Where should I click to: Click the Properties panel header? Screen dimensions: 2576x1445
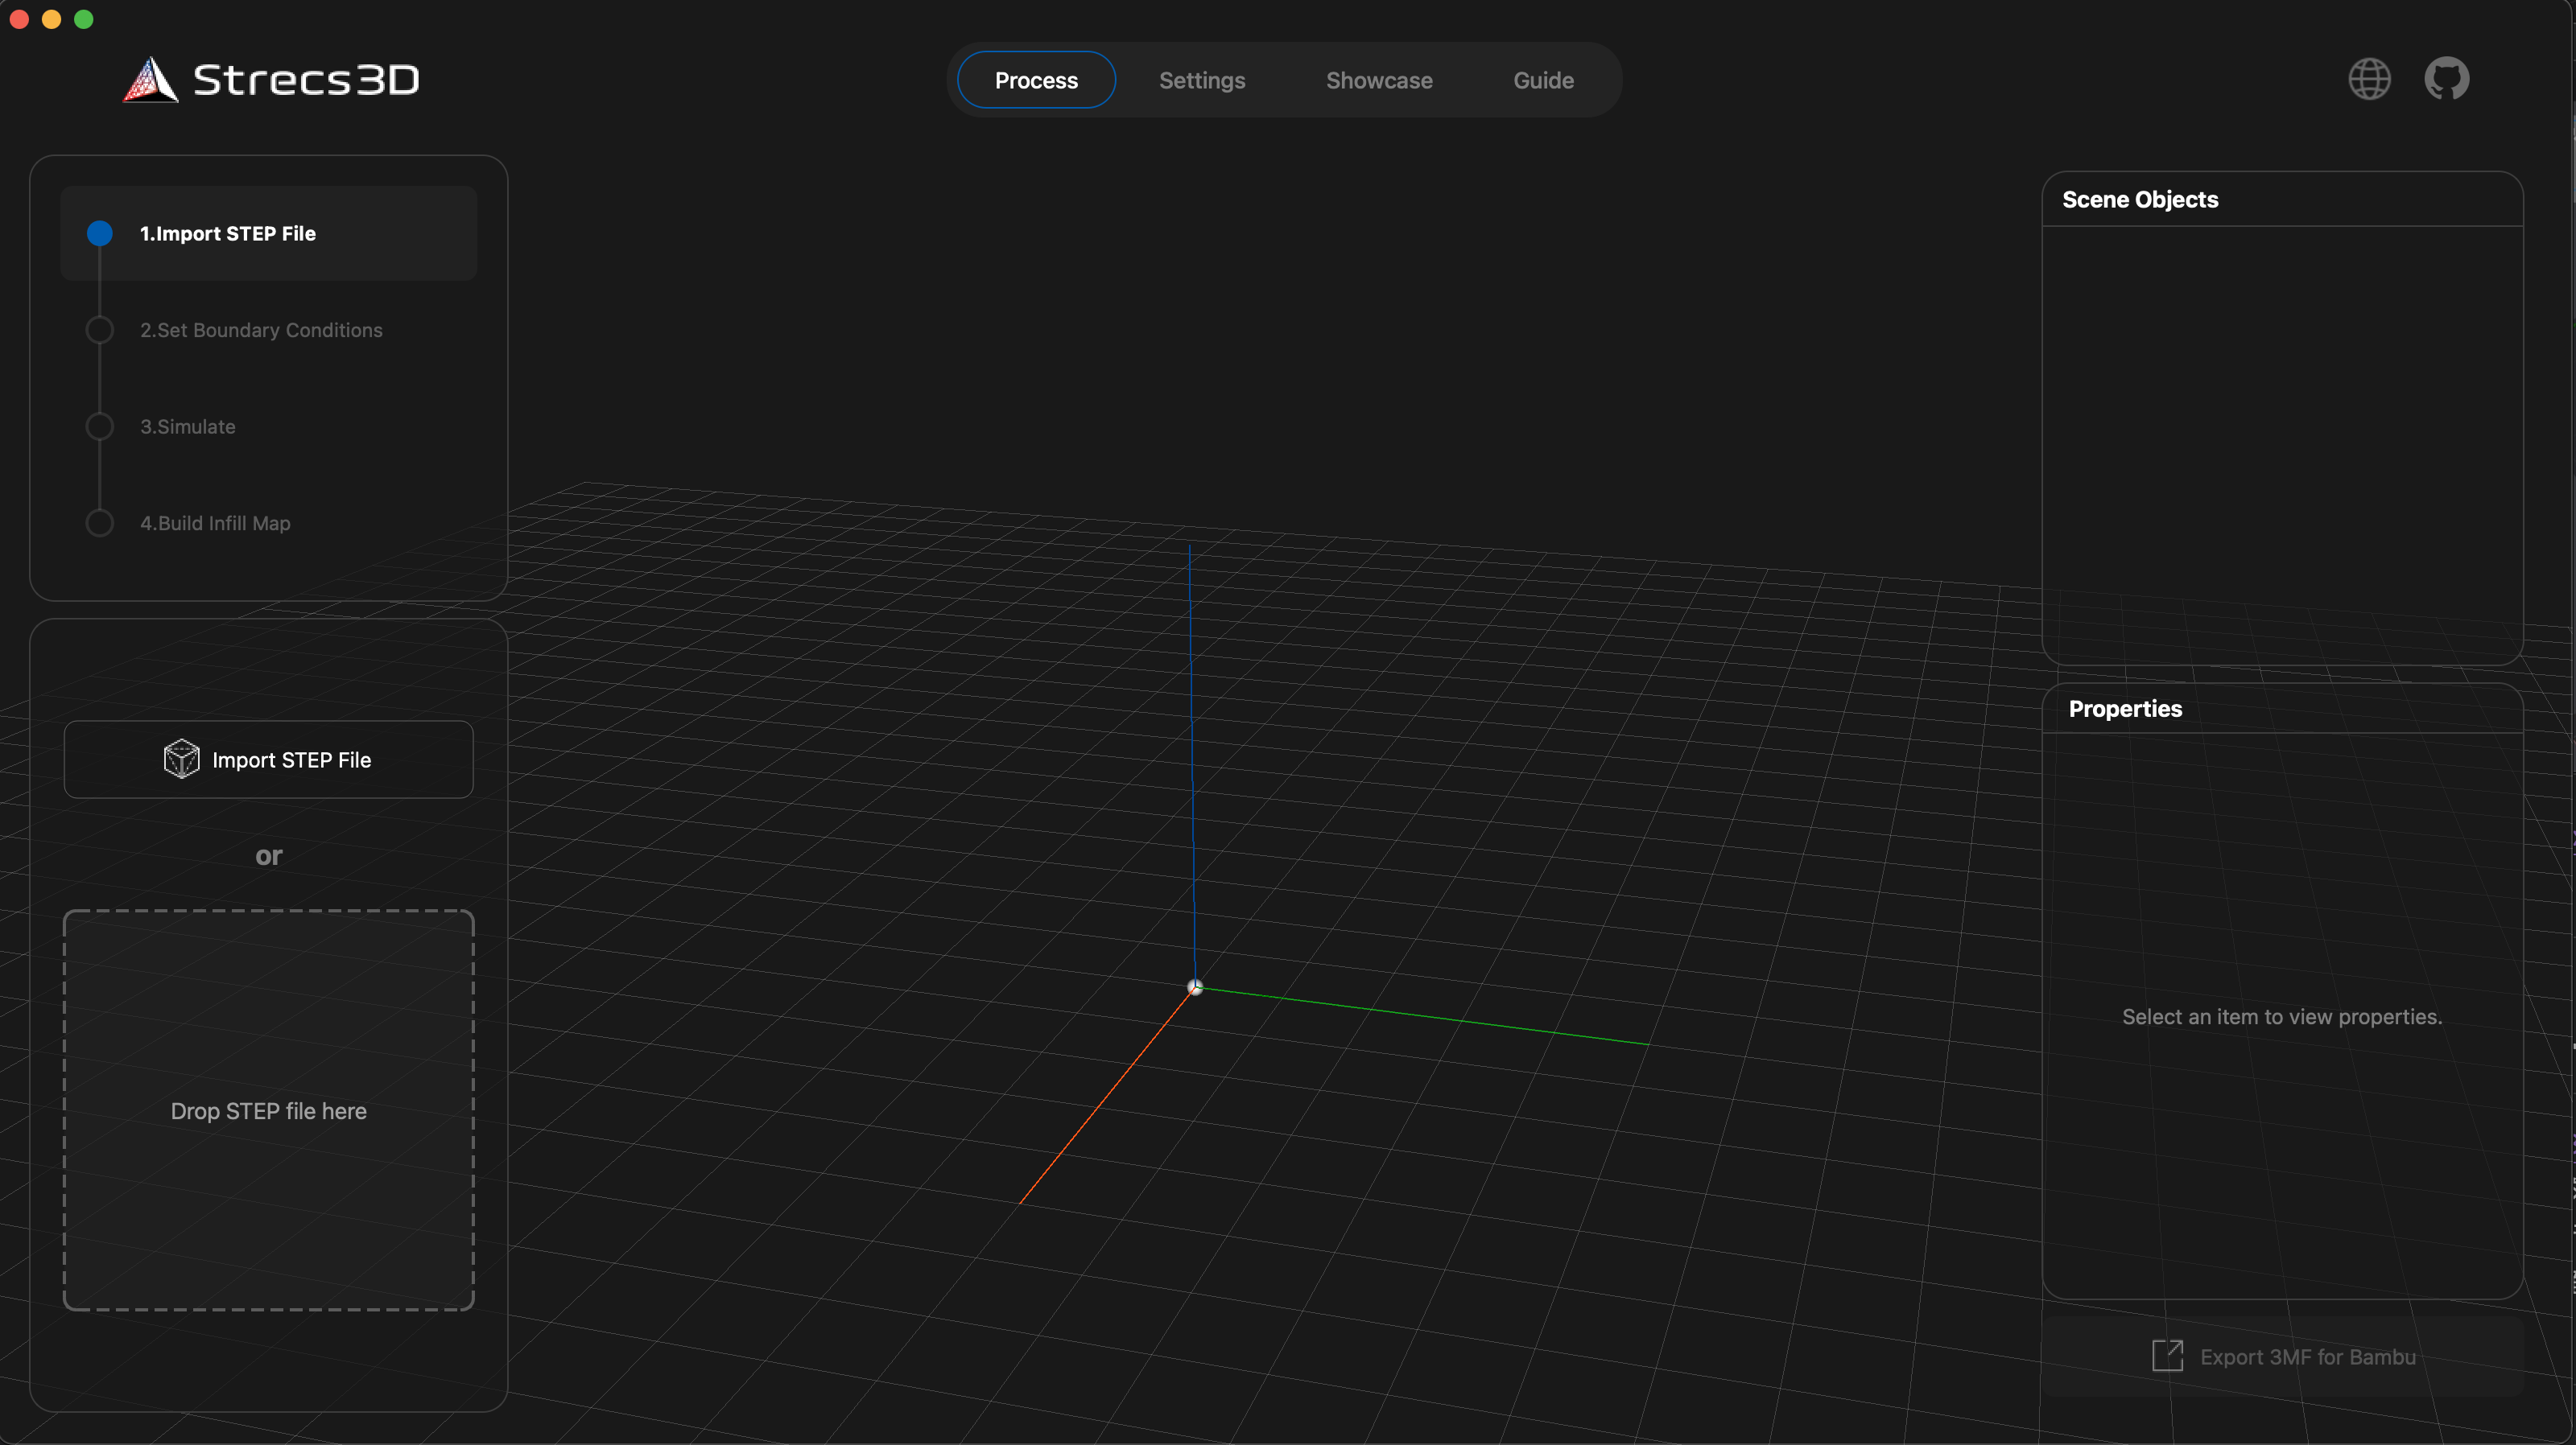(2125, 709)
